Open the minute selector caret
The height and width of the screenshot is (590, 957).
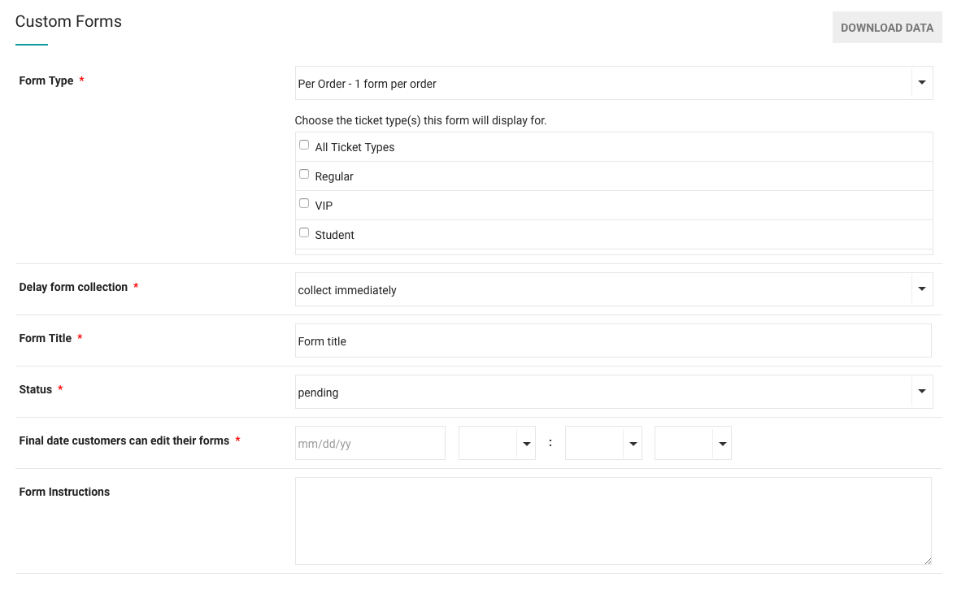[633, 443]
